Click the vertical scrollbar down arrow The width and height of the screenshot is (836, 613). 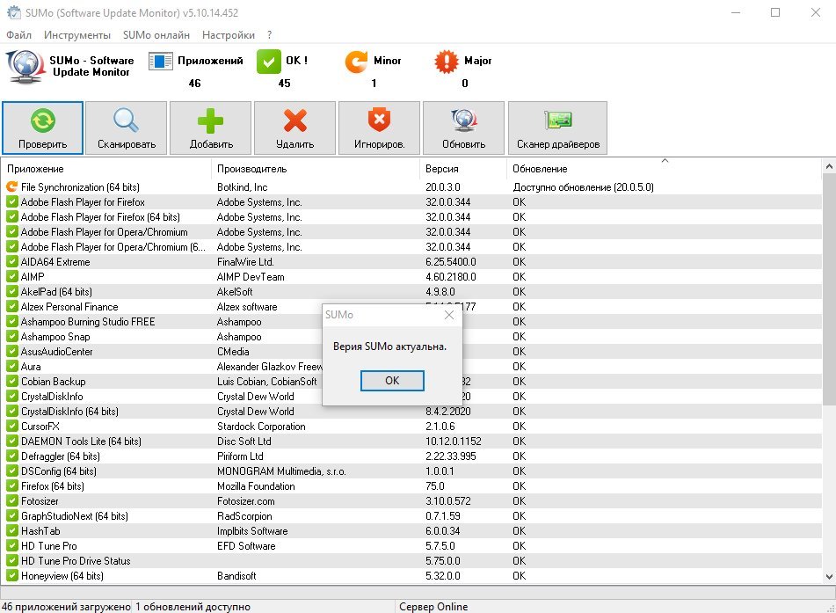(828, 576)
